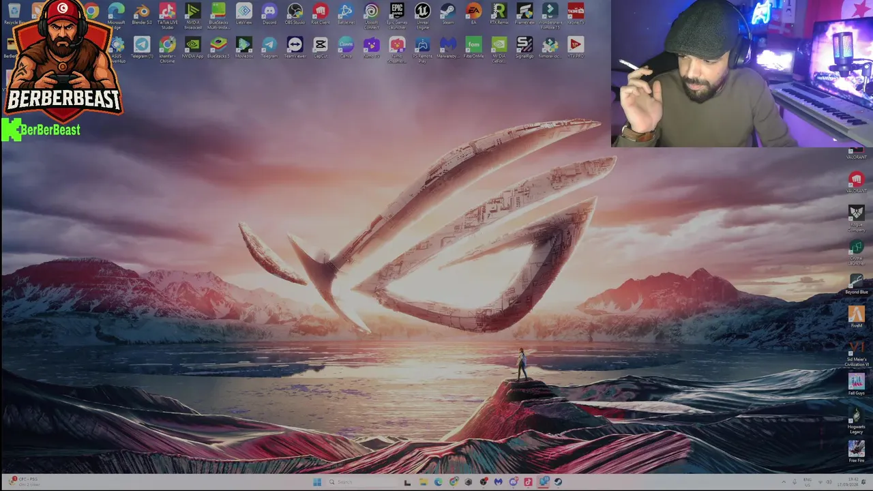Launch Steam from desktop icon

pos(448,14)
